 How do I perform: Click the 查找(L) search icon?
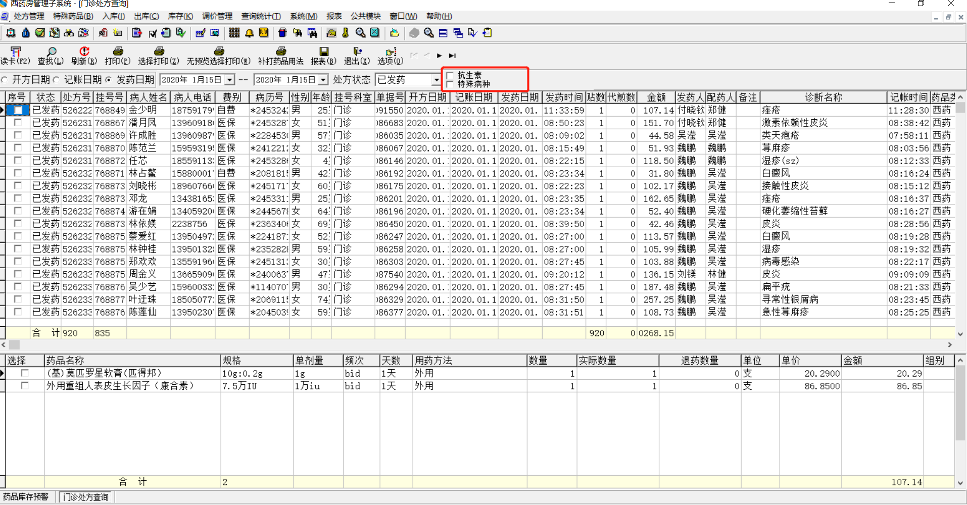click(51, 56)
